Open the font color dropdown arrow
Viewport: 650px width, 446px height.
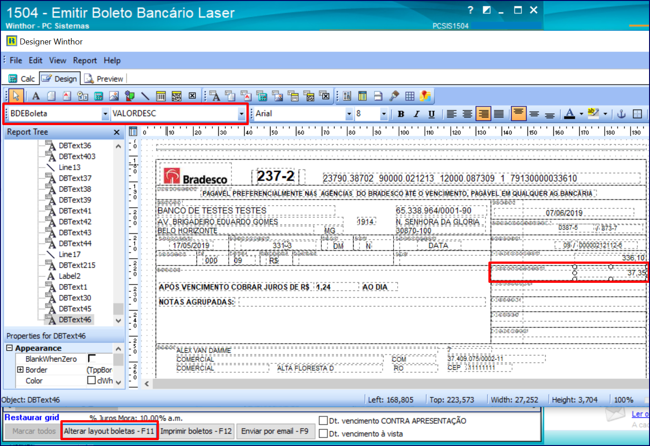coord(581,114)
